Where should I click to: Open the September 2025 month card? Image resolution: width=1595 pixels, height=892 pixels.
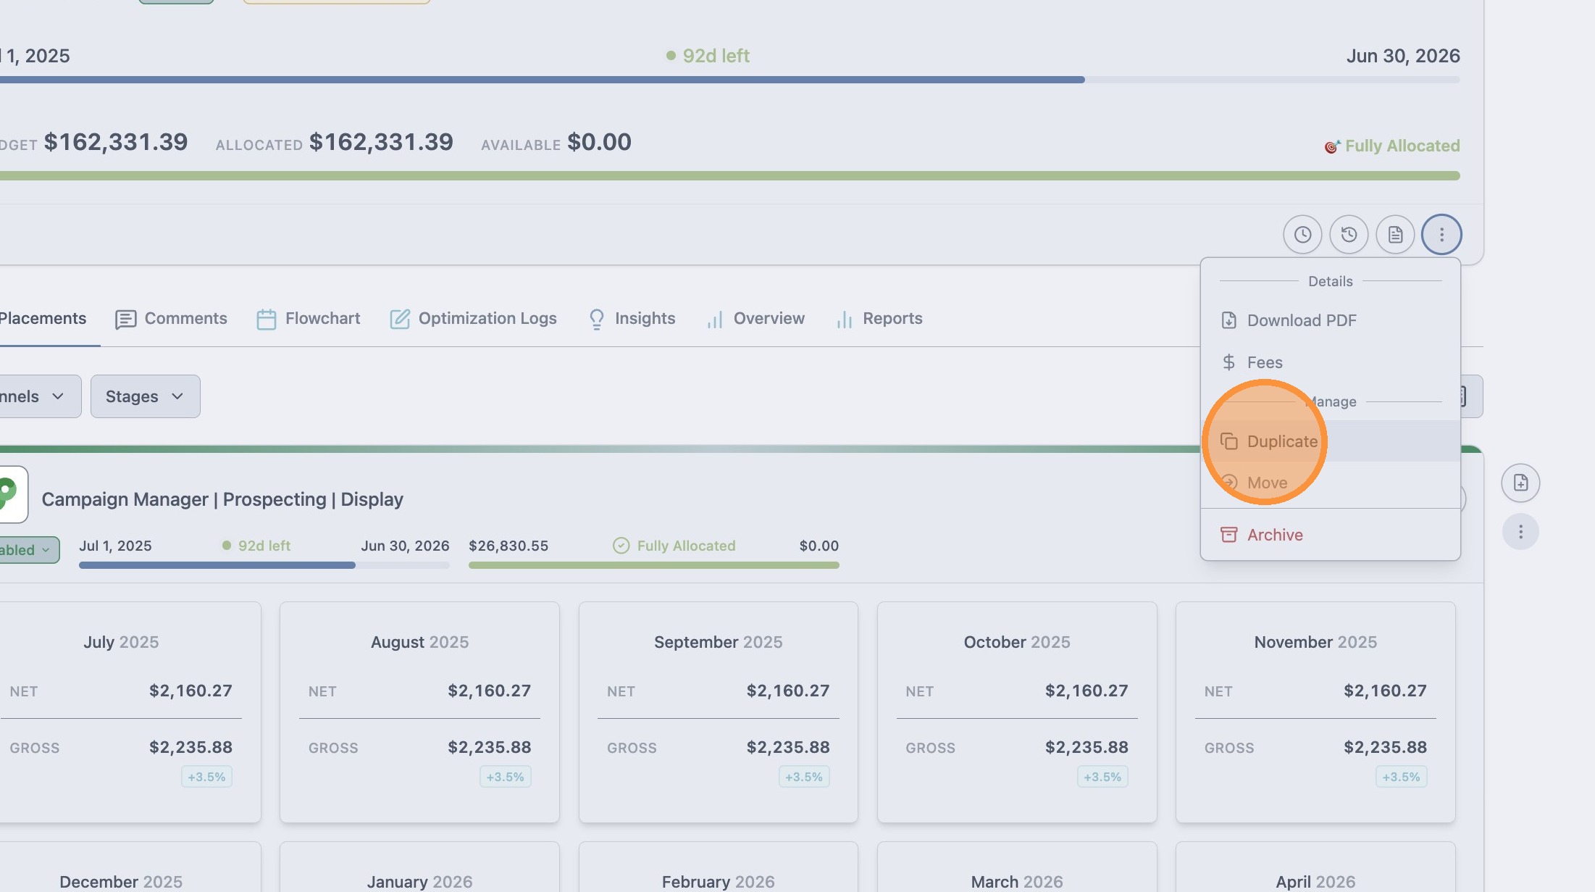click(x=719, y=712)
